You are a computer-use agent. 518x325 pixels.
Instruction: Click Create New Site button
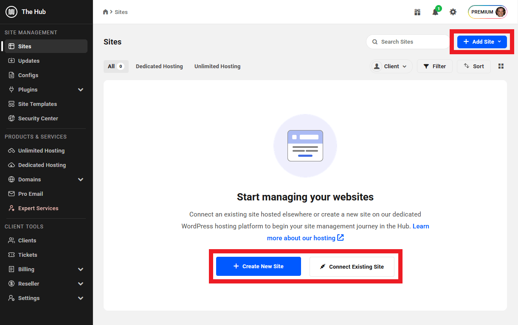[259, 267]
